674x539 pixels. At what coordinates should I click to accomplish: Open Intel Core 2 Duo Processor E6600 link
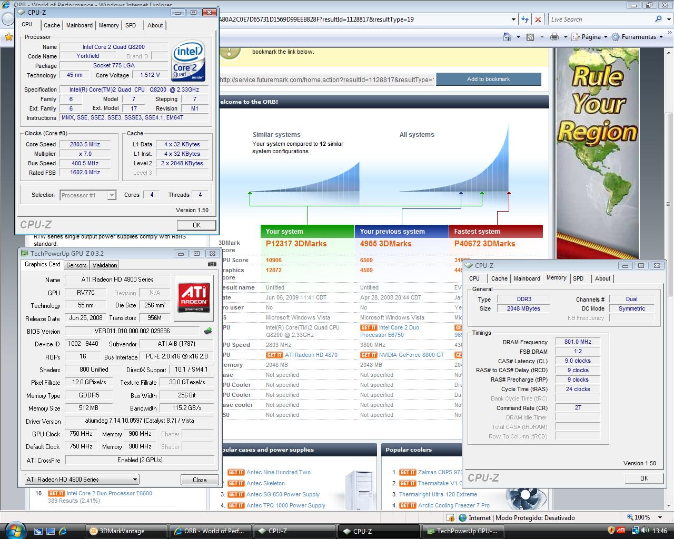click(109, 493)
